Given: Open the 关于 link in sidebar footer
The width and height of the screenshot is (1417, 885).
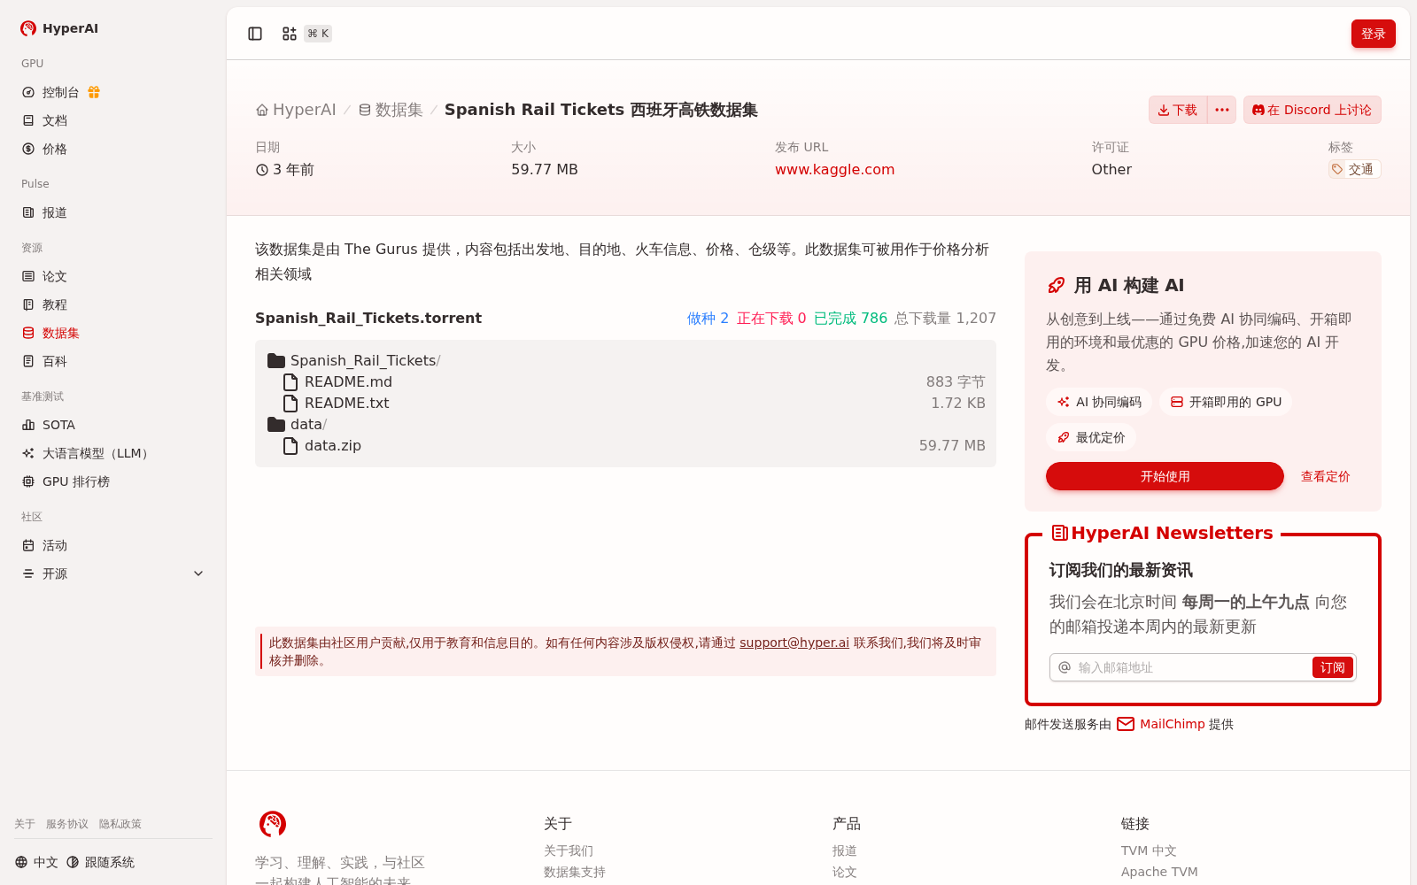Looking at the screenshot, I should pos(25,824).
